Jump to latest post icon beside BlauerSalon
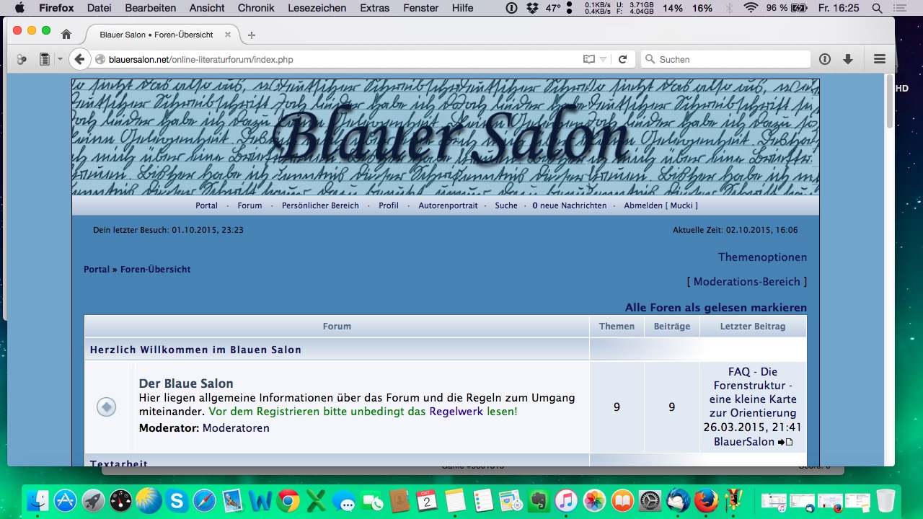This screenshot has height=519, width=923. 785,442
